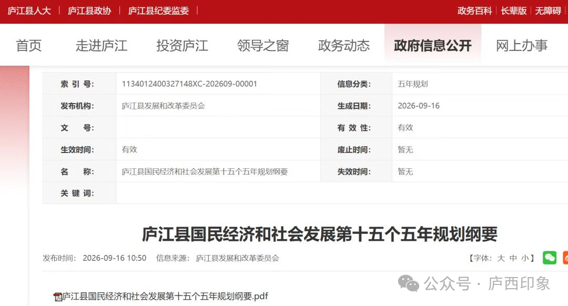
Task: Set the font size to 大
Action: click(501, 258)
